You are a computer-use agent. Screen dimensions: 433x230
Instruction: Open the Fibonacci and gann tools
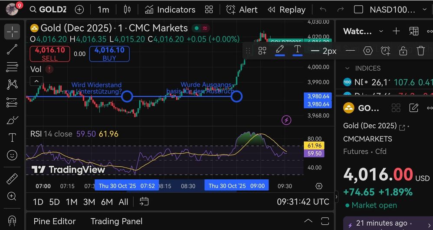(x=12, y=67)
